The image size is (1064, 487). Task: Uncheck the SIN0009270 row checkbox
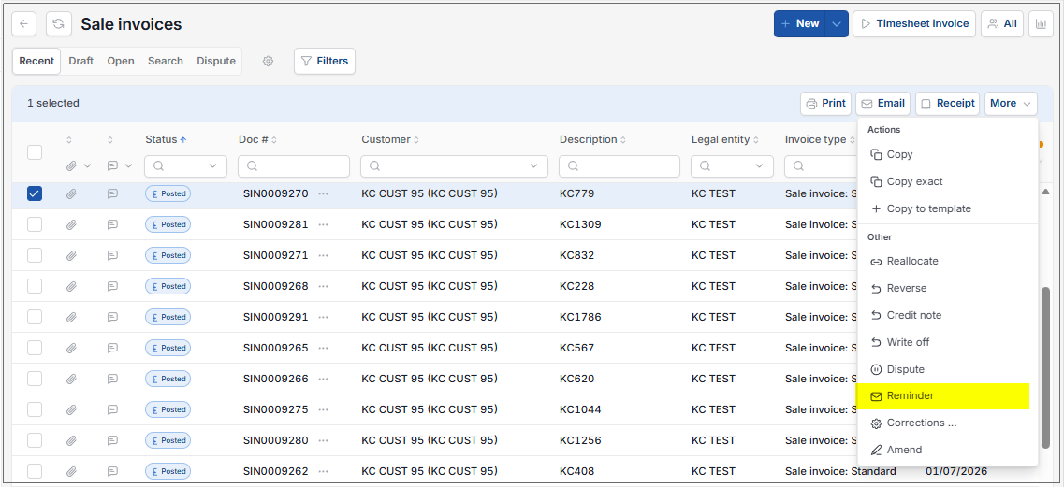(35, 194)
